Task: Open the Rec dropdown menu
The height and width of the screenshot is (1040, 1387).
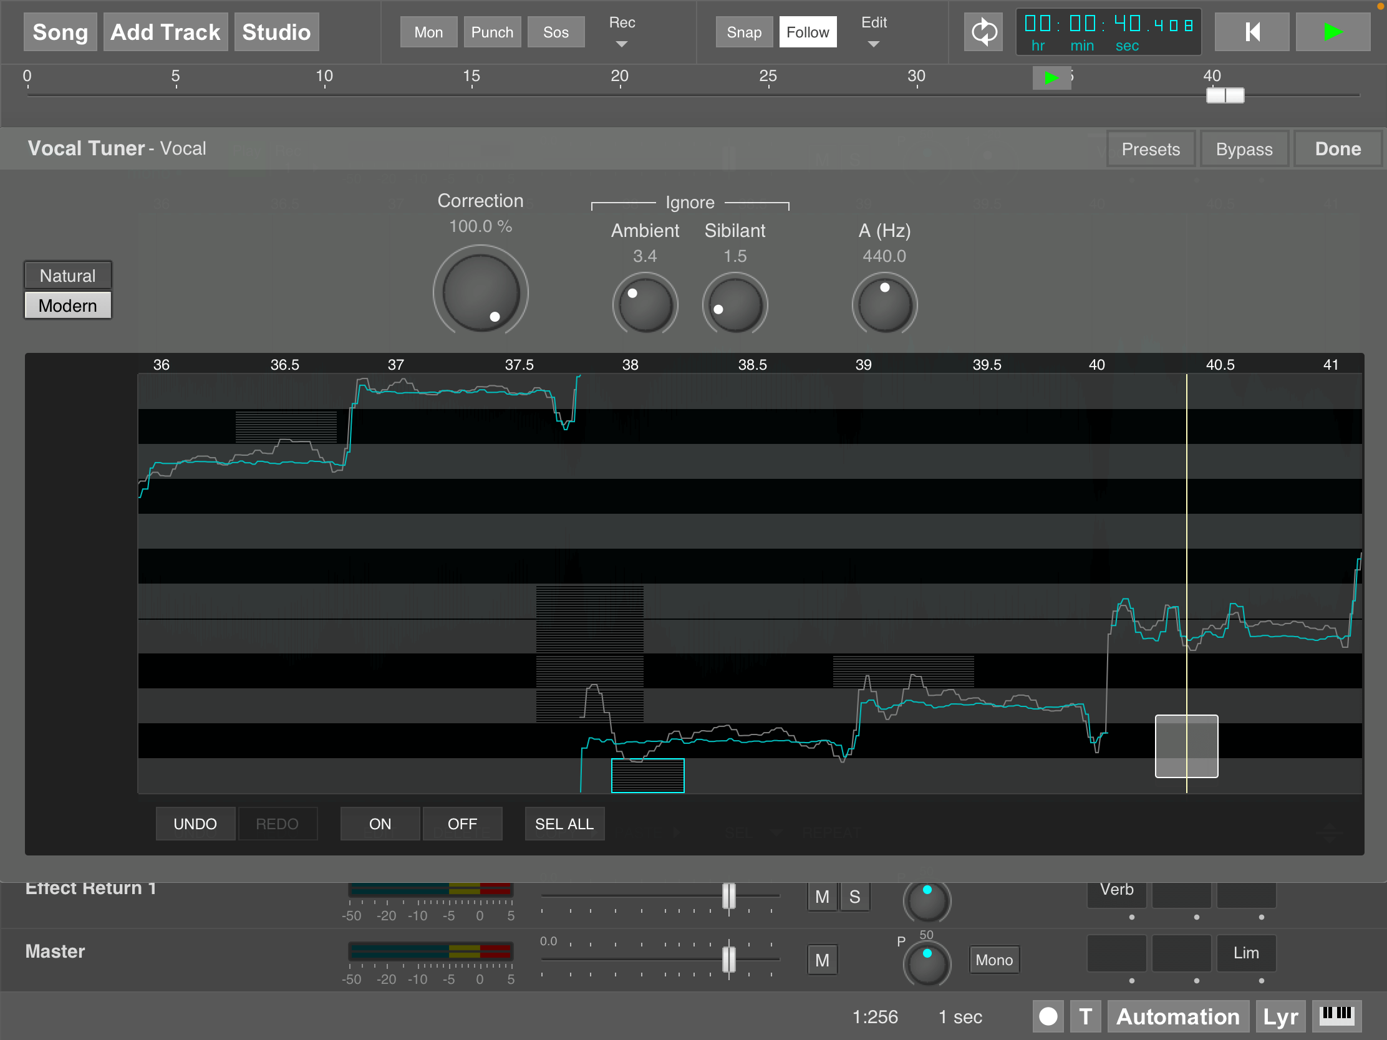Action: click(621, 31)
